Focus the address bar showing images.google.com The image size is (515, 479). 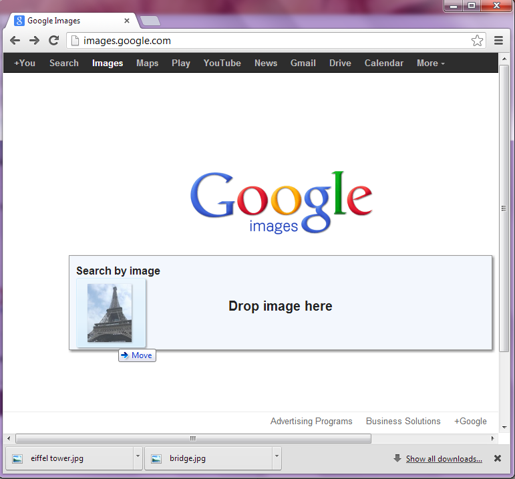276,40
